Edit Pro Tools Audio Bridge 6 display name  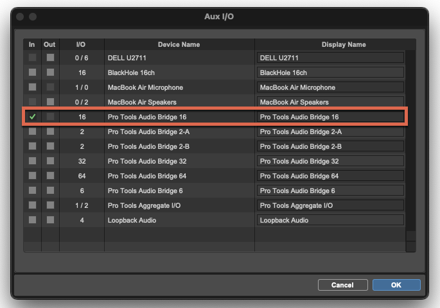click(330, 191)
